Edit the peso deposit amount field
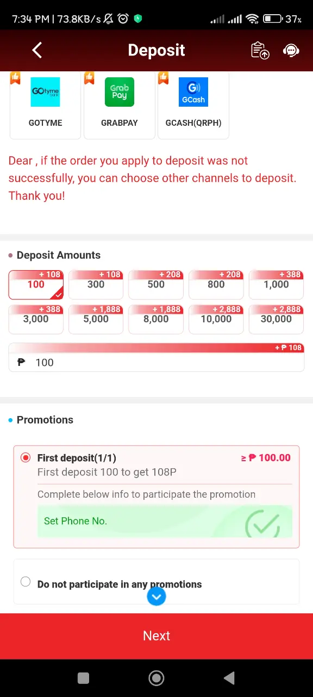This screenshot has width=313, height=697. [156, 362]
